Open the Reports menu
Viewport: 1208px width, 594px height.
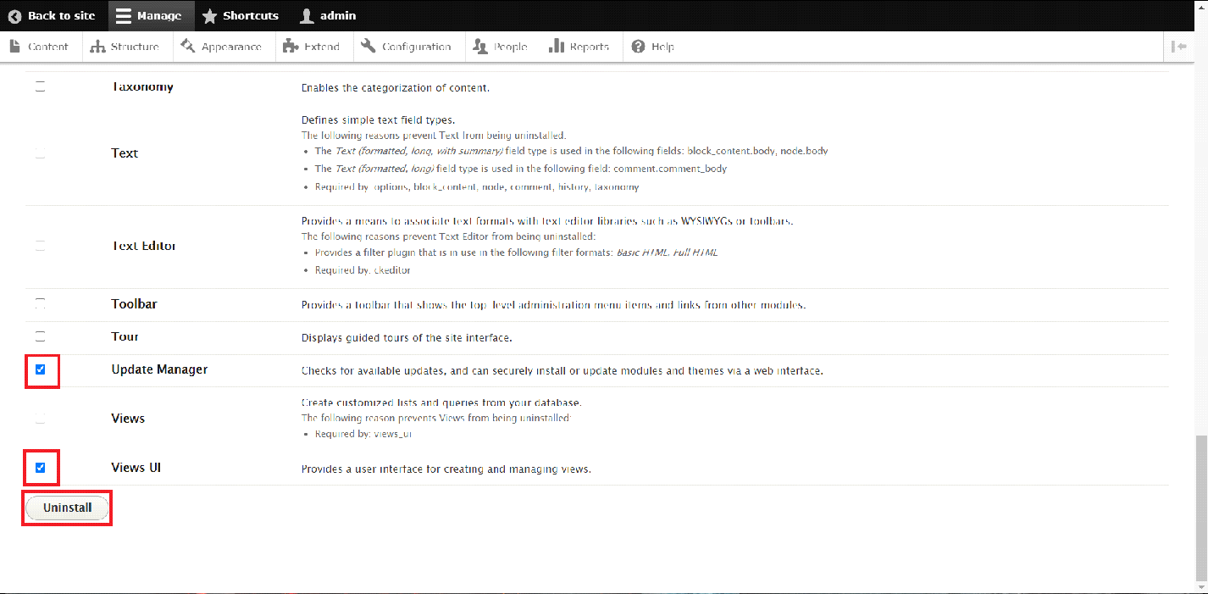(579, 47)
